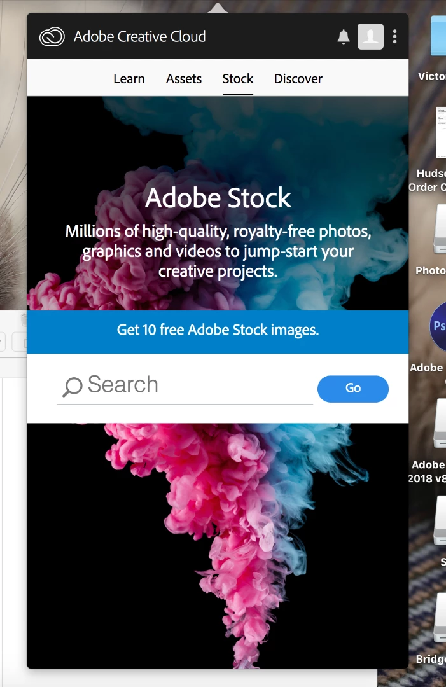Select the Bridge disk drive desktop icon
This screenshot has width=446, height=687.
pos(440,618)
